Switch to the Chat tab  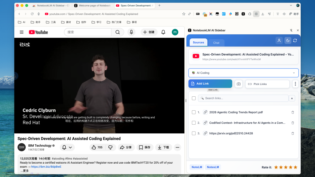pos(216,43)
